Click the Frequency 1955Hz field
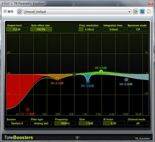The height and width of the screenshot is (142, 155). 65,123
